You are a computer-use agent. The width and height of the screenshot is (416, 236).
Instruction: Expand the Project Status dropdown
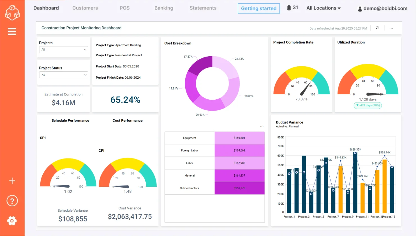[x=63, y=75]
